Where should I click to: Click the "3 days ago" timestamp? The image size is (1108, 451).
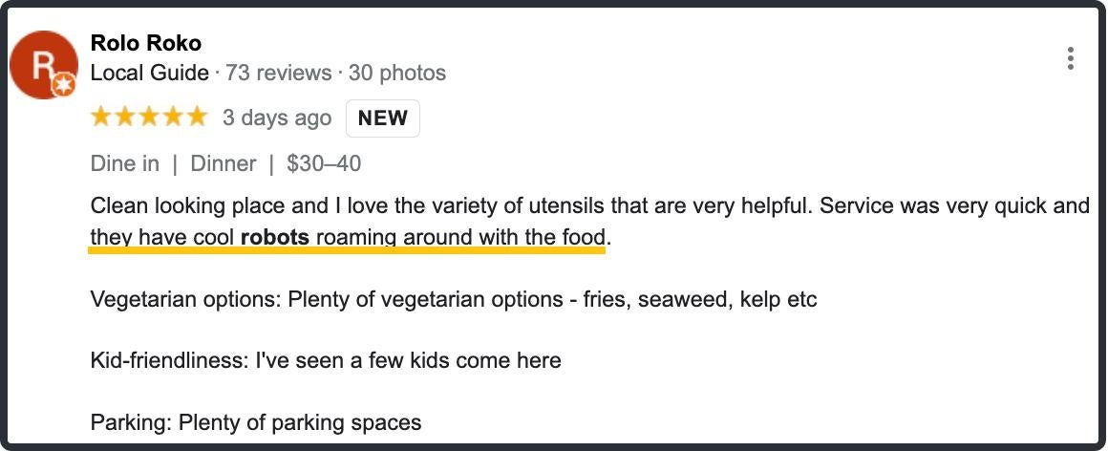[x=276, y=118]
